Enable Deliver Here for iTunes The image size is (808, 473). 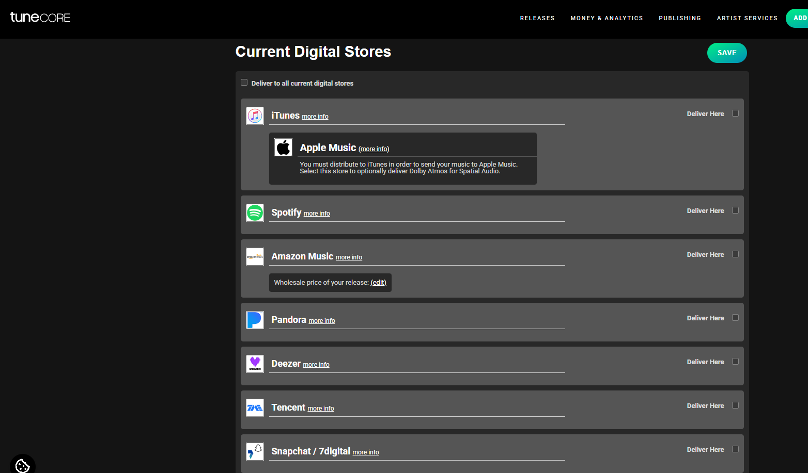pos(736,113)
